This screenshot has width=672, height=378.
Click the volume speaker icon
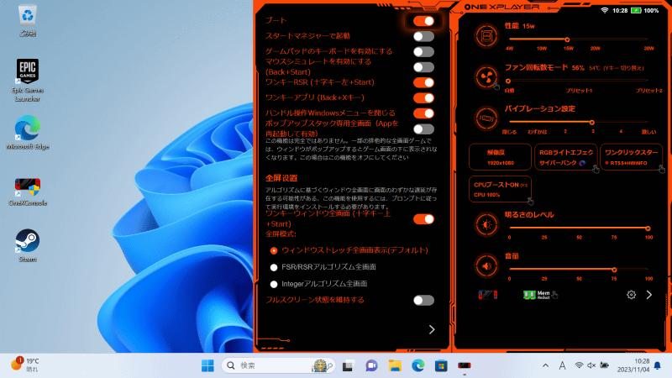click(486, 265)
